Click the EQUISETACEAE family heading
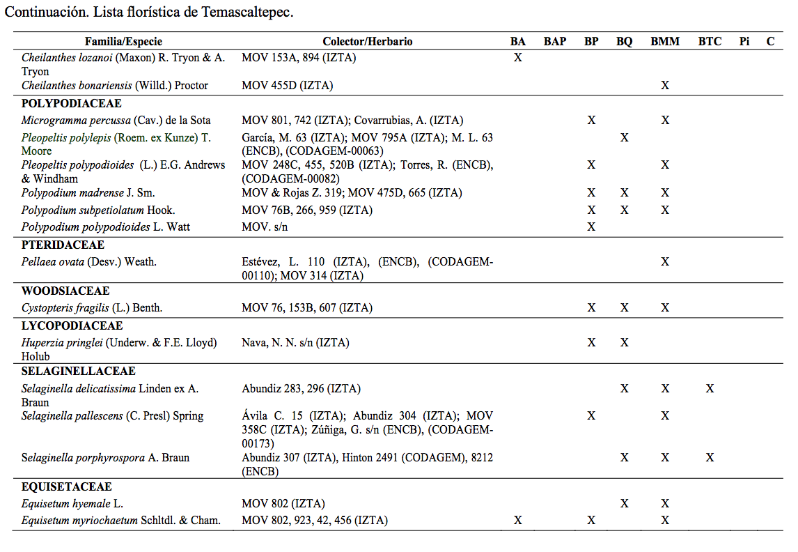This screenshot has height=552, width=798. click(x=66, y=487)
